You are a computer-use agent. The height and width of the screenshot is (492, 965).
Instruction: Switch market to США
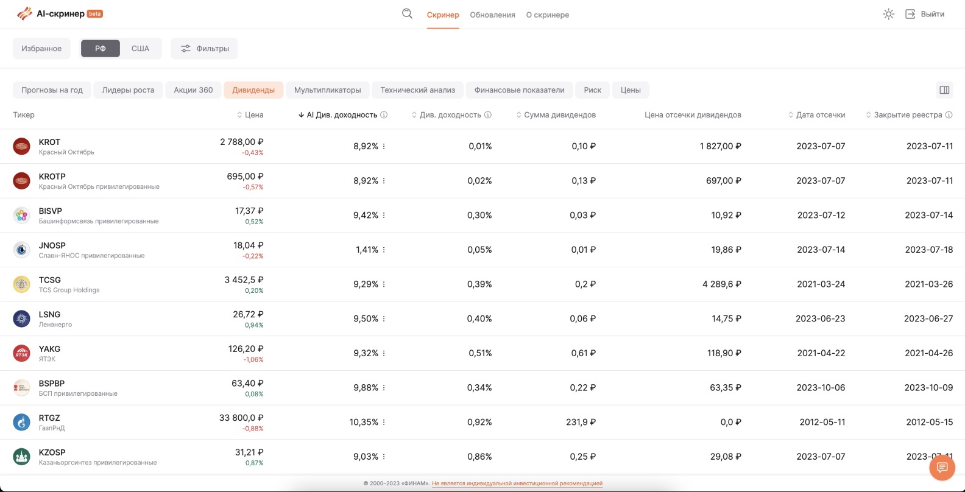pos(140,49)
